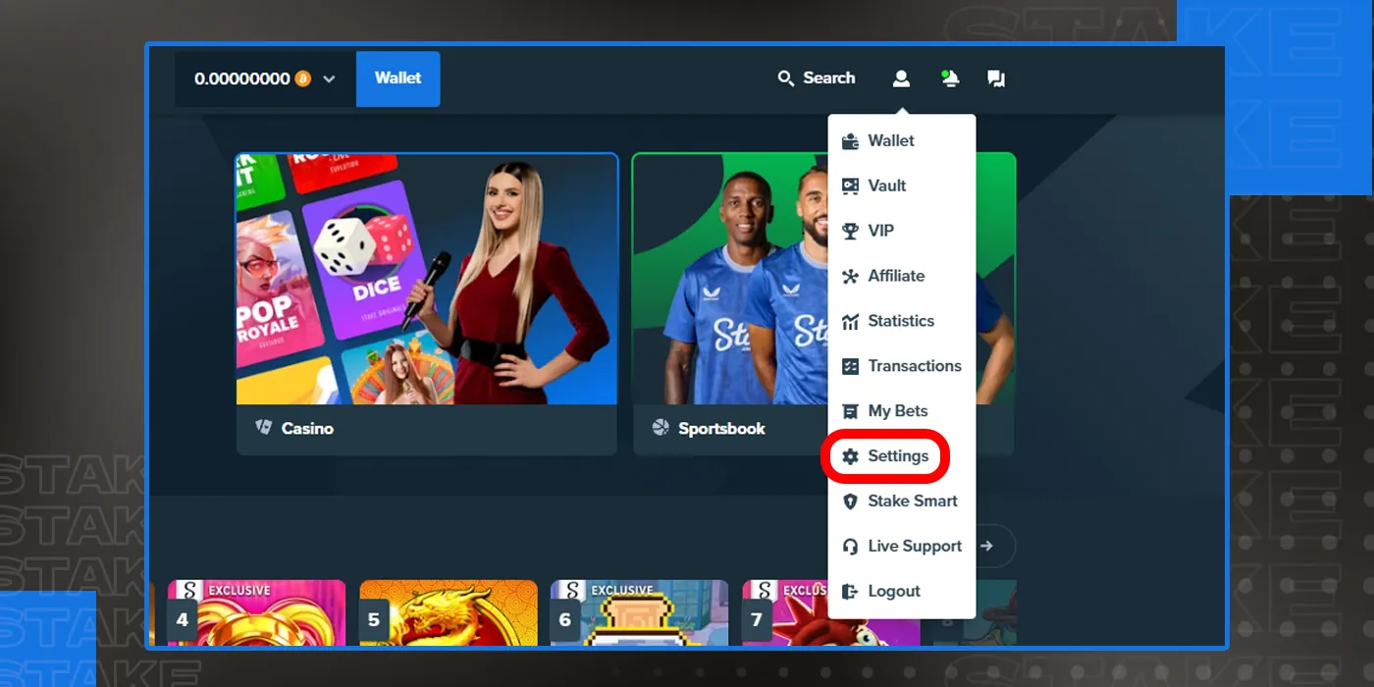Expand the balance currency dropdown chevron
The width and height of the screenshot is (1374, 687).
329,79
